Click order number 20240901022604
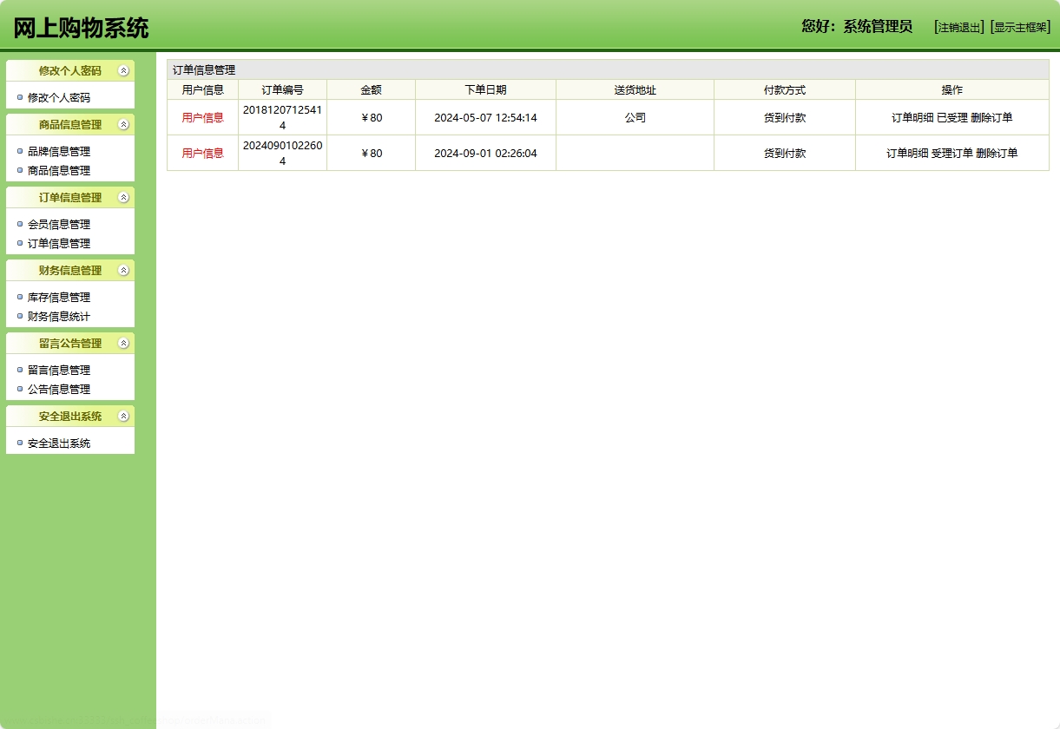The image size is (1060, 729). click(x=283, y=154)
